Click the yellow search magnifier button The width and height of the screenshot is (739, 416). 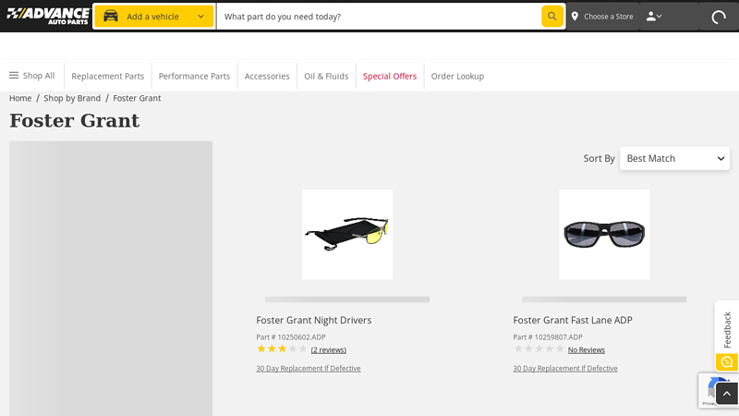[551, 17]
